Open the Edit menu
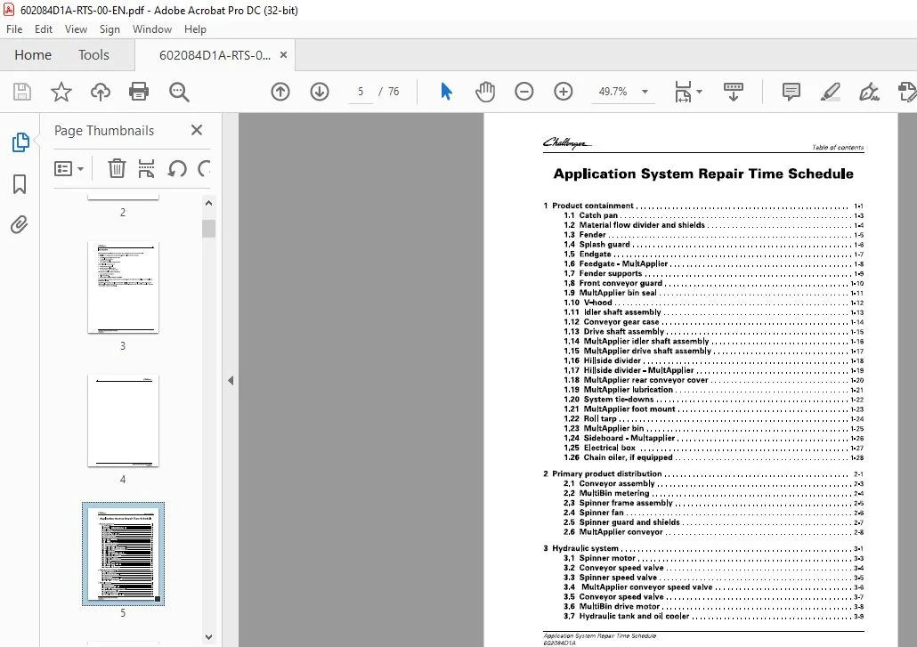This screenshot has height=647, width=917. [x=44, y=29]
